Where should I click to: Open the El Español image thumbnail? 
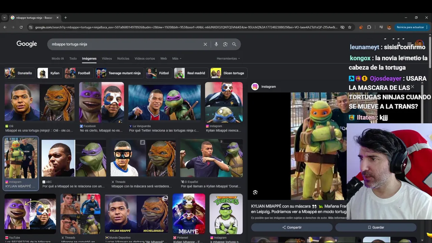pos(211,158)
